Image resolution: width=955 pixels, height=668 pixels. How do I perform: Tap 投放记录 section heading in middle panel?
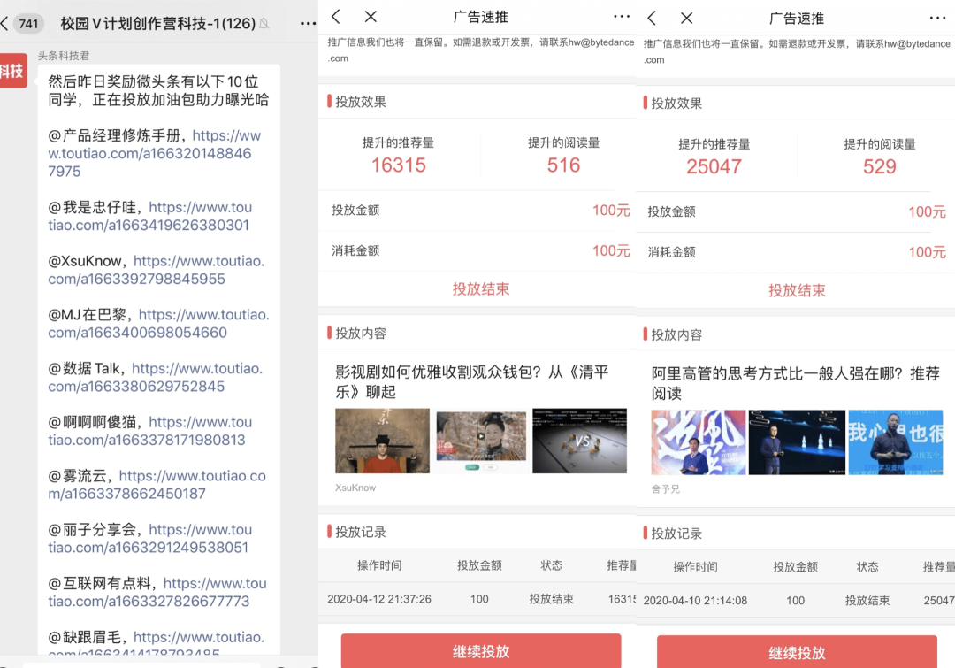coord(361,532)
